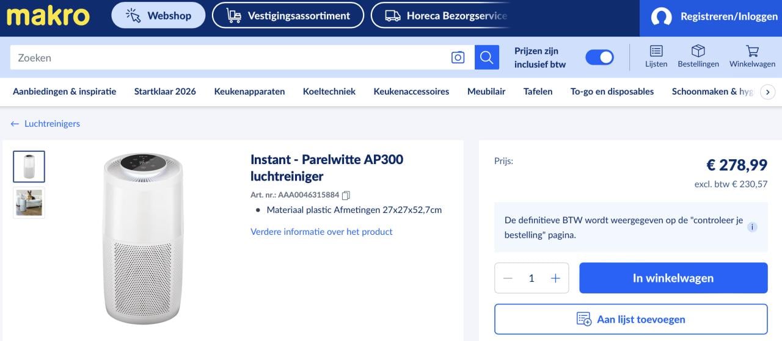
Task: Open camera image search icon
Action: click(x=458, y=57)
